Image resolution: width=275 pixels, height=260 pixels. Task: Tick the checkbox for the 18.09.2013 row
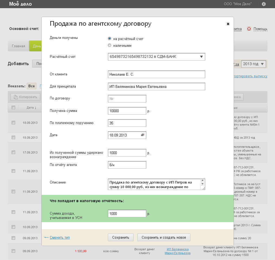click(x=13, y=123)
